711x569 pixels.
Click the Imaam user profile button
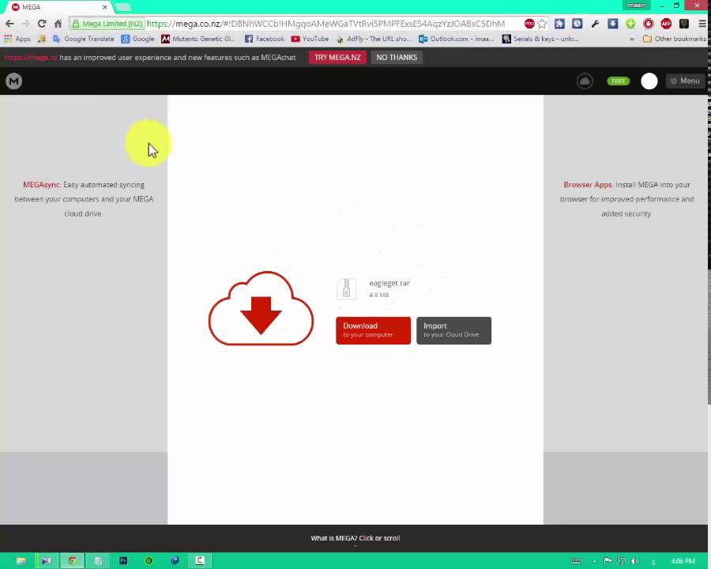tap(636, 6)
